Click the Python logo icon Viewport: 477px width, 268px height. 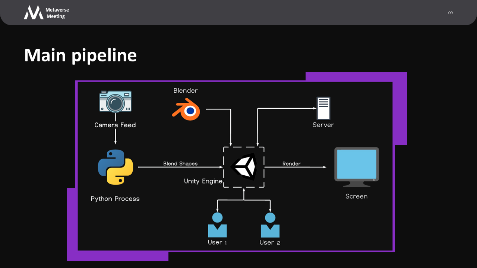coord(116,167)
